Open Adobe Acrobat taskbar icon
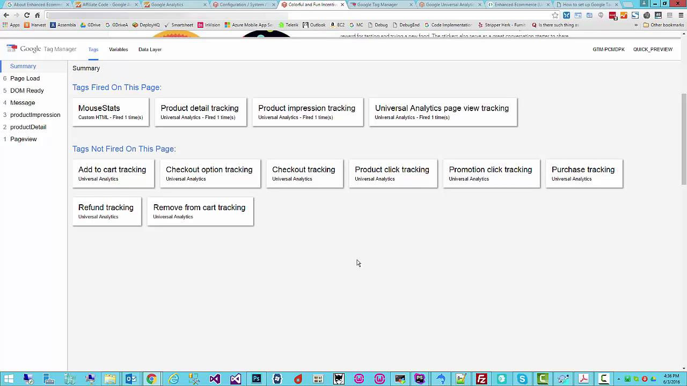The width and height of the screenshot is (687, 386). [583, 379]
